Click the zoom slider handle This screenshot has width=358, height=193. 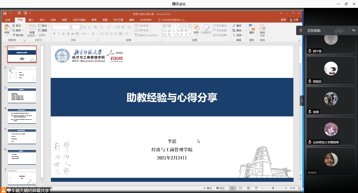pos(273,188)
